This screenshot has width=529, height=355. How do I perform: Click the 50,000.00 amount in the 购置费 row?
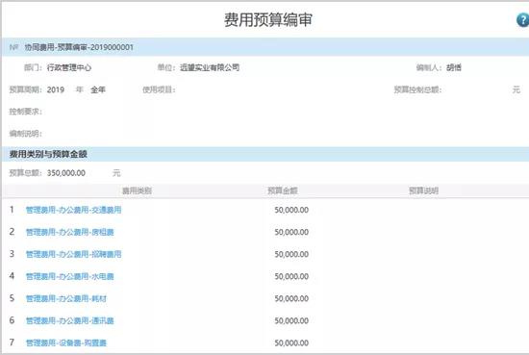click(x=291, y=342)
